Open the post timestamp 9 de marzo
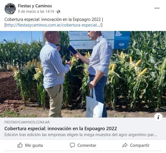This screenshot has height=153, width=166. (36, 11)
